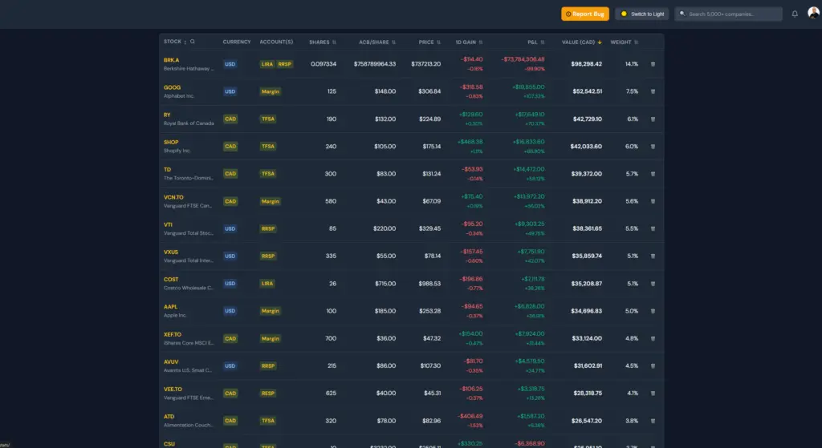Open the notifications bell
The height and width of the screenshot is (448, 822).
(x=795, y=14)
